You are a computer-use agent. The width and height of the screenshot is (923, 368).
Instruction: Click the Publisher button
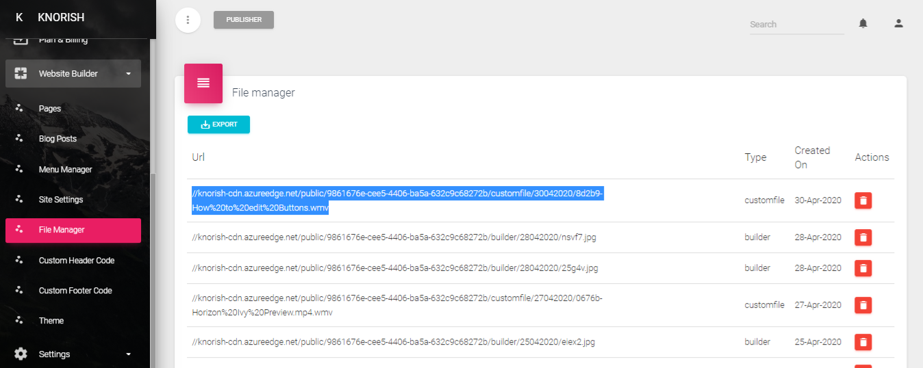pos(244,20)
